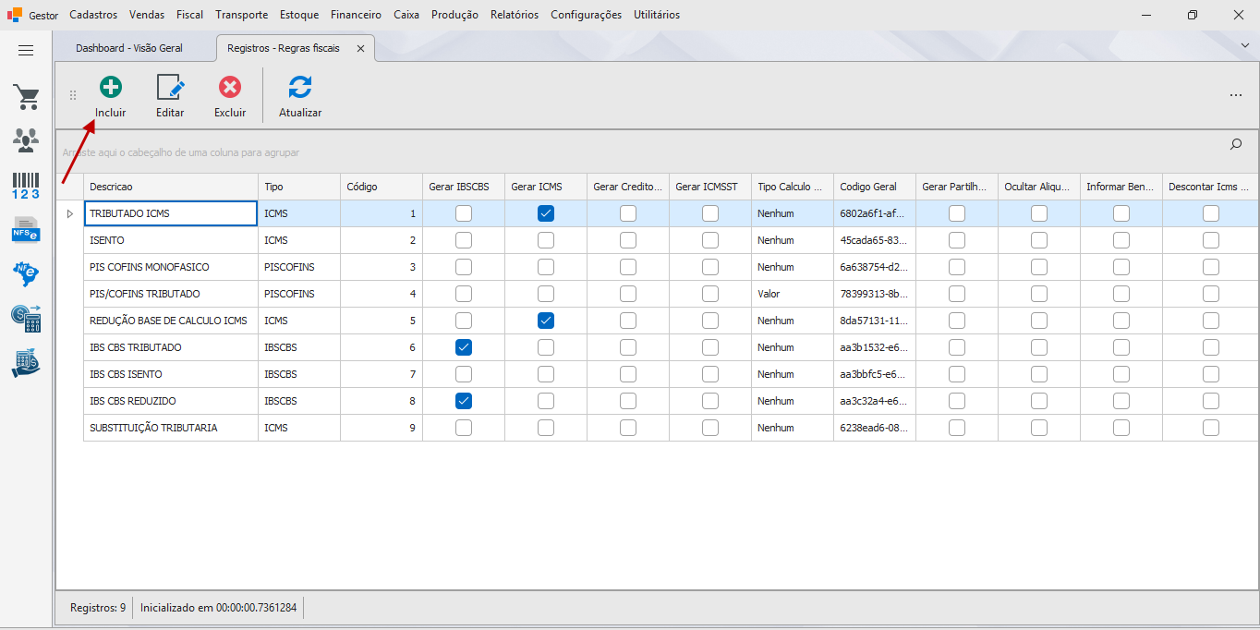The height and width of the screenshot is (630, 1260).
Task: Select the IBS CBS ISENTO cell
Action: pyautogui.click(x=171, y=374)
